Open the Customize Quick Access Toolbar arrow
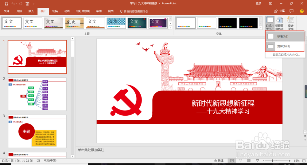The height and width of the screenshot is (165, 307). tap(34, 4)
